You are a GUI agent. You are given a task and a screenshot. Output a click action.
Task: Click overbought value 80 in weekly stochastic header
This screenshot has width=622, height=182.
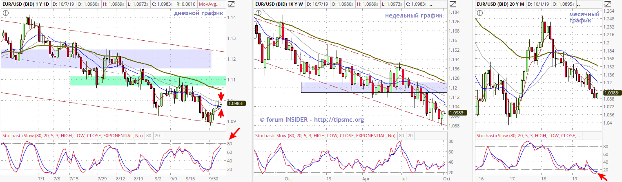point(401,135)
